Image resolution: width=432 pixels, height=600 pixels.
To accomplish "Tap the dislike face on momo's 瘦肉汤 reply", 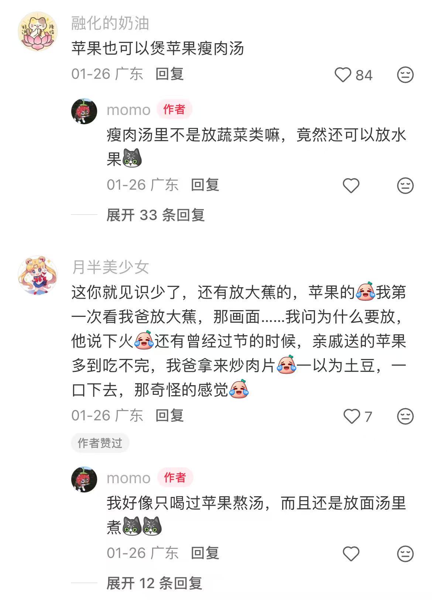I will pyautogui.click(x=405, y=186).
